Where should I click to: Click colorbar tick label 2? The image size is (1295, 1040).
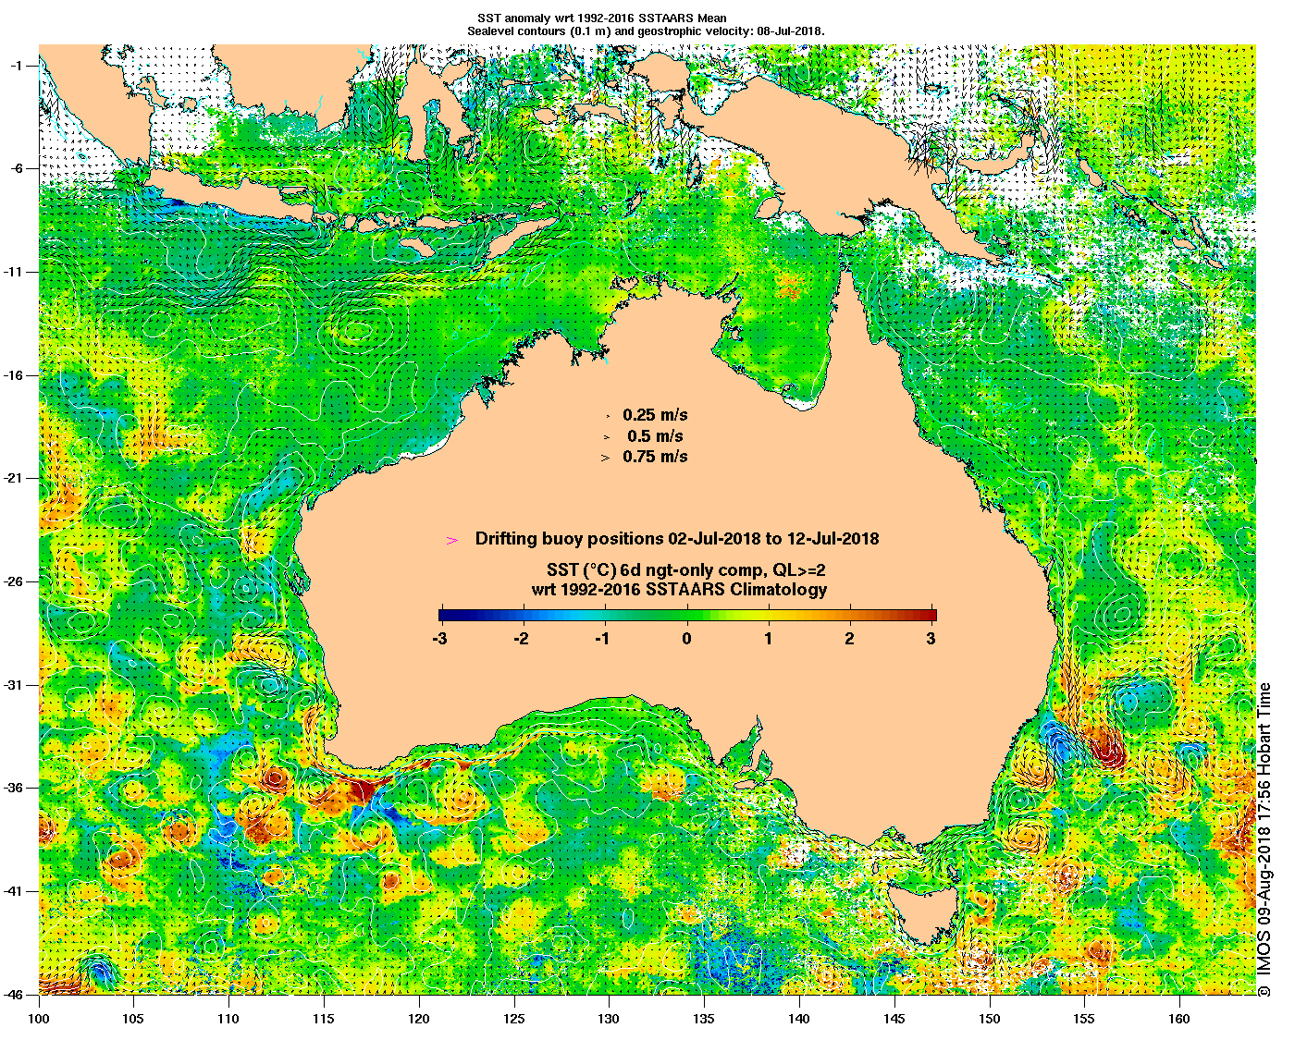[850, 638]
